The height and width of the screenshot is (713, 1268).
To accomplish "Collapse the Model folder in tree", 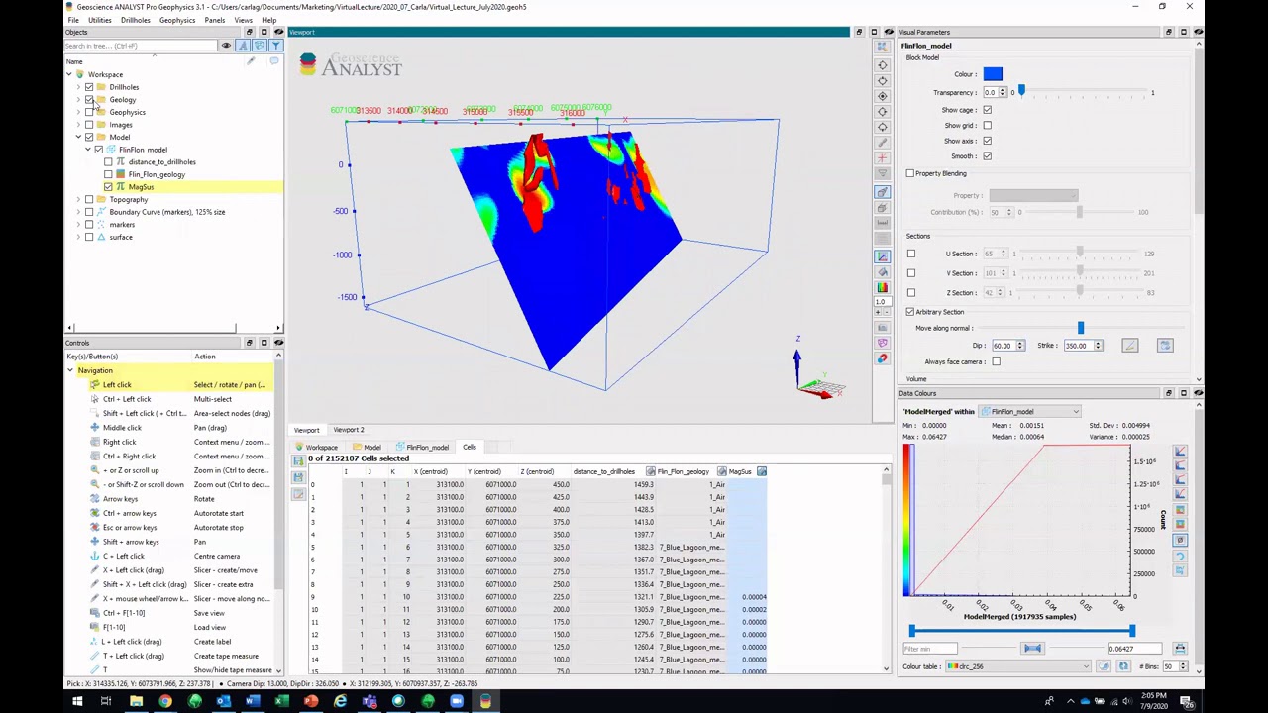I will point(78,137).
